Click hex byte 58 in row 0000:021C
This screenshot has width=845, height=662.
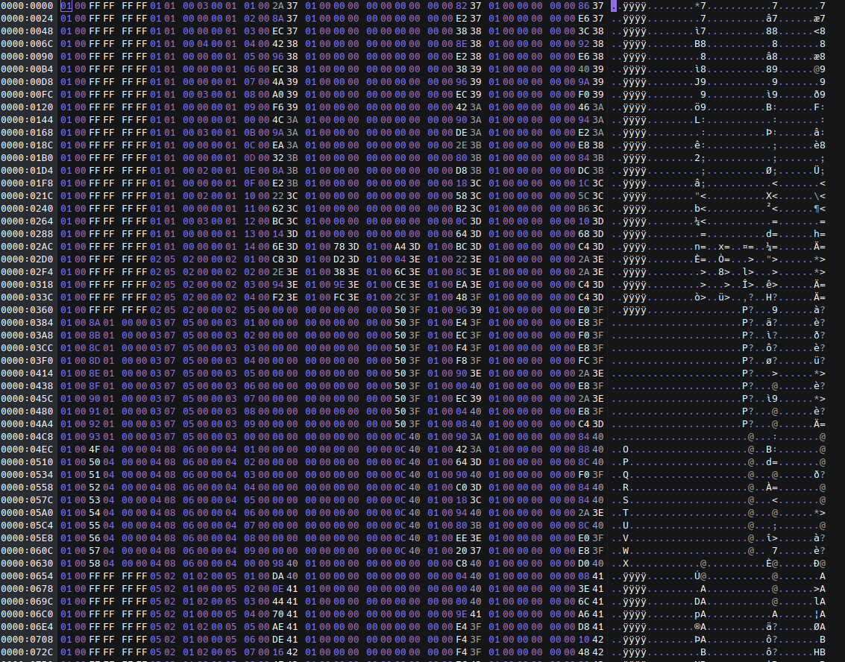coord(462,196)
